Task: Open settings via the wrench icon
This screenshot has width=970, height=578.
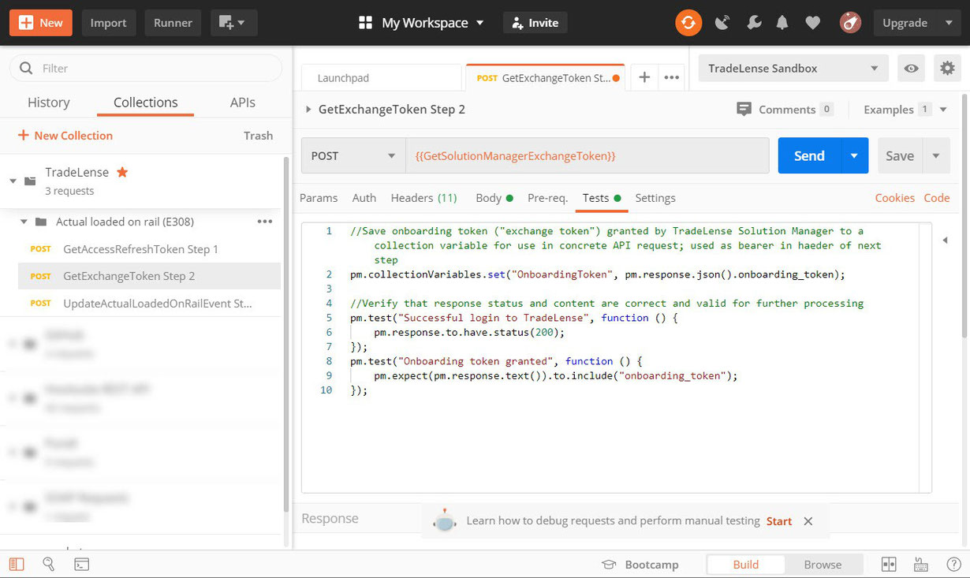Action: [x=754, y=23]
